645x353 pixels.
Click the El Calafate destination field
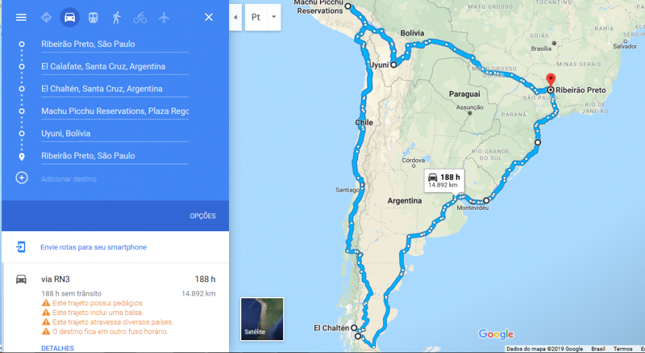pos(115,66)
